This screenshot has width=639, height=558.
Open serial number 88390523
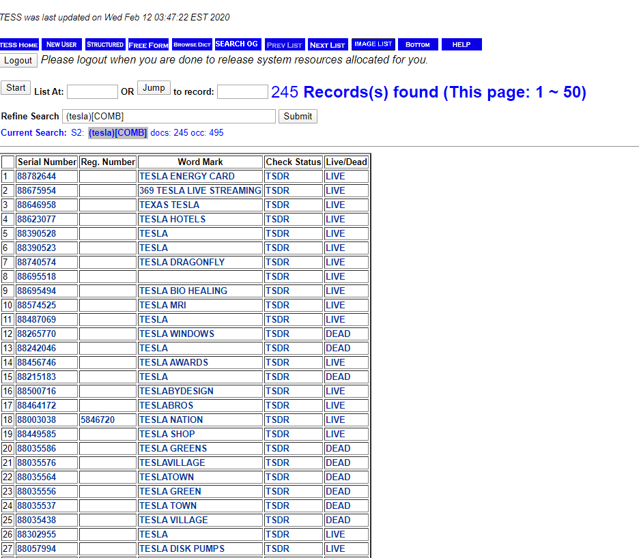tap(37, 248)
